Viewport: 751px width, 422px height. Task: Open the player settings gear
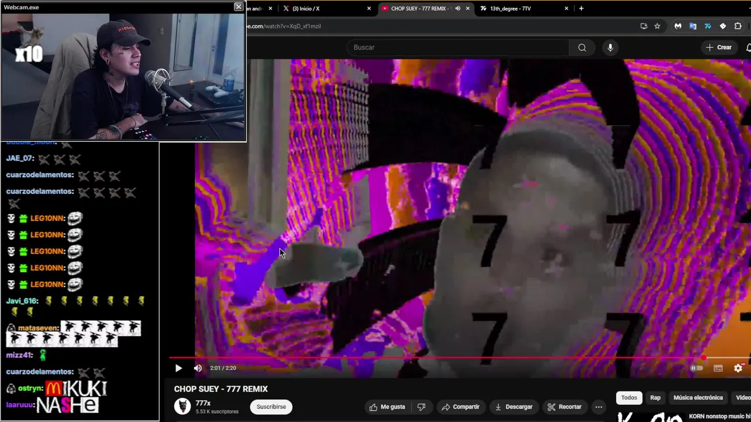click(x=738, y=368)
